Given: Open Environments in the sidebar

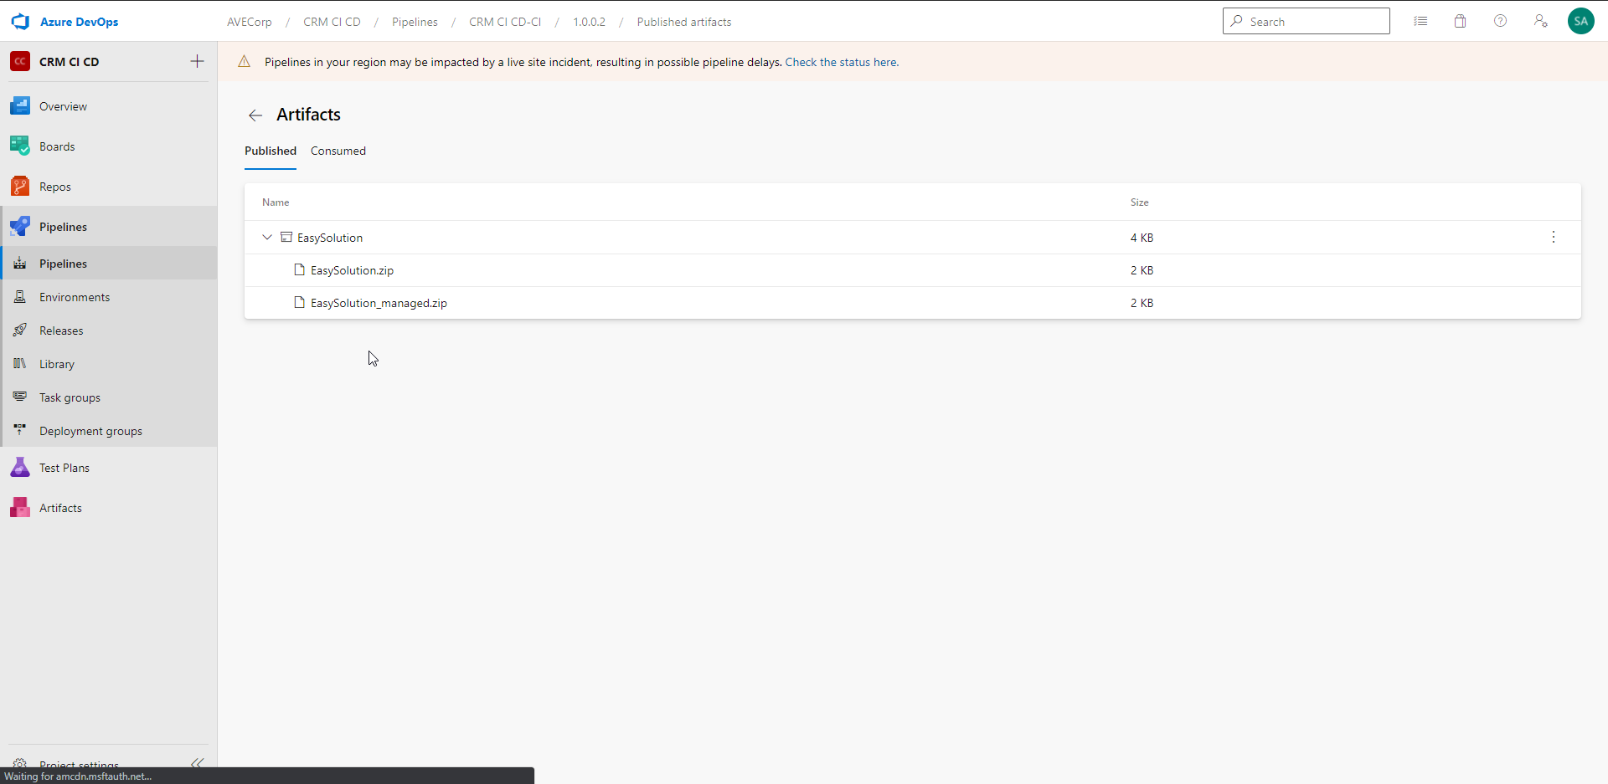Looking at the screenshot, I should (109, 297).
